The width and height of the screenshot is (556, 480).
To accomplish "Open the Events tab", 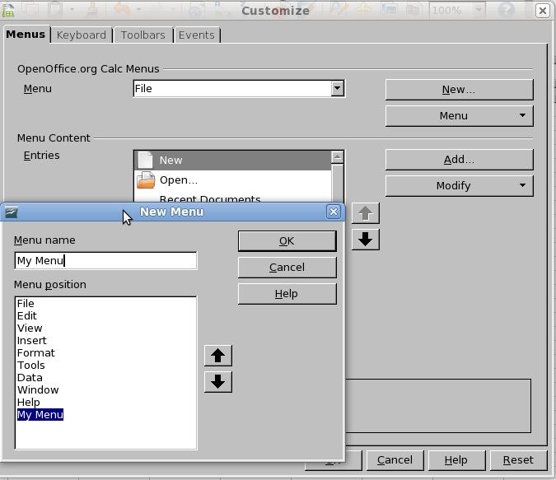I will click(196, 35).
